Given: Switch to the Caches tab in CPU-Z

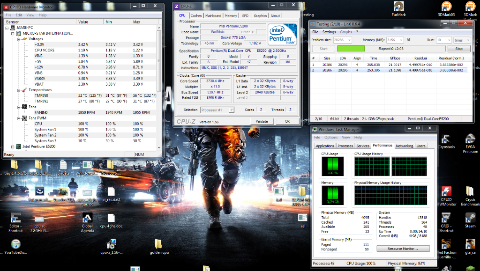Looking at the screenshot, I should click(x=196, y=15).
